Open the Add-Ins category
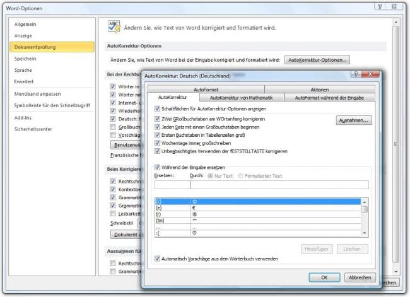Viewport: 410px width, 297px height. point(23,118)
